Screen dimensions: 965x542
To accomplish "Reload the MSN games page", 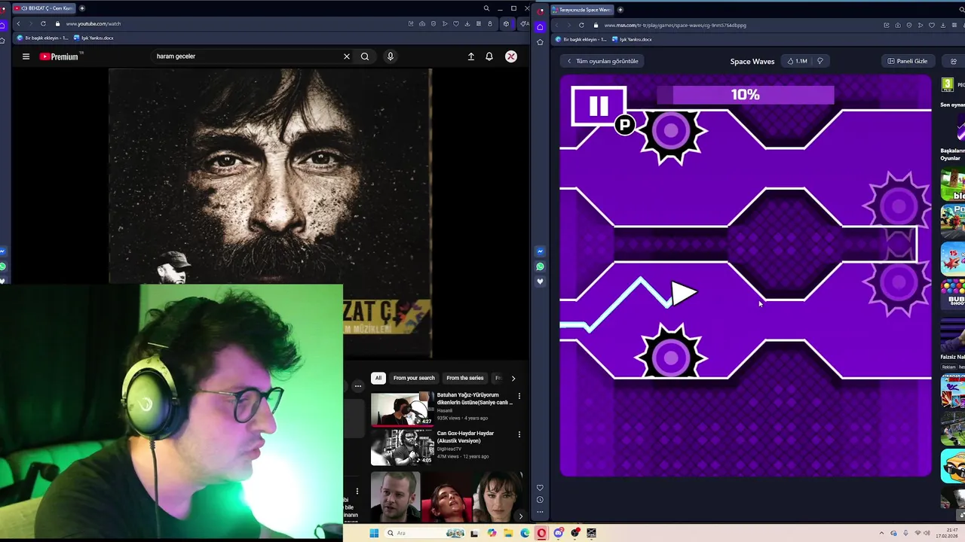I will point(581,25).
